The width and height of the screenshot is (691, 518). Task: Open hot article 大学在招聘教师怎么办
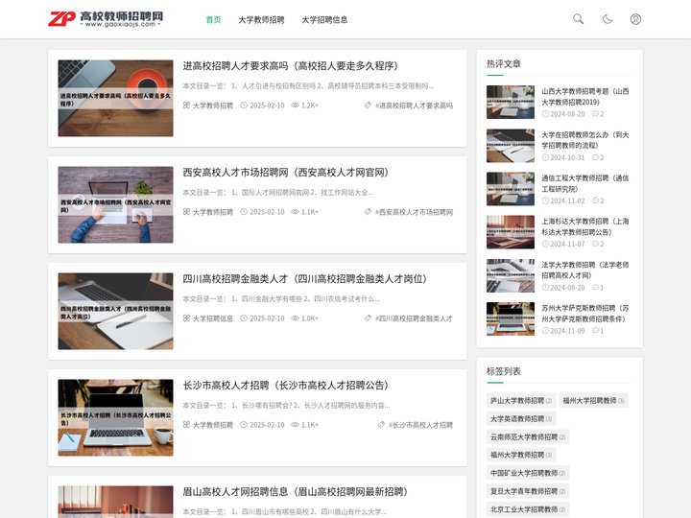(585, 140)
